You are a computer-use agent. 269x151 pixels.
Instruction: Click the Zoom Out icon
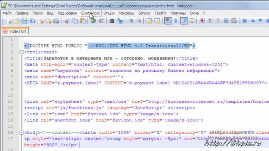point(139,21)
